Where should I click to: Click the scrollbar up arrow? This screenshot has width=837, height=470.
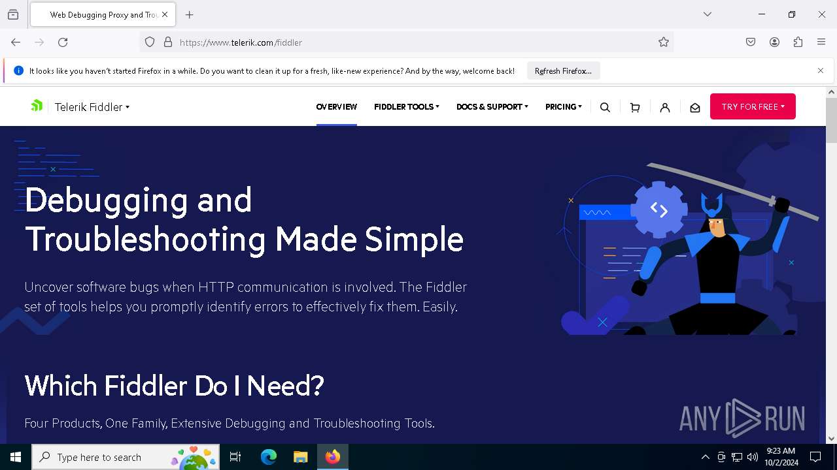[x=831, y=92]
